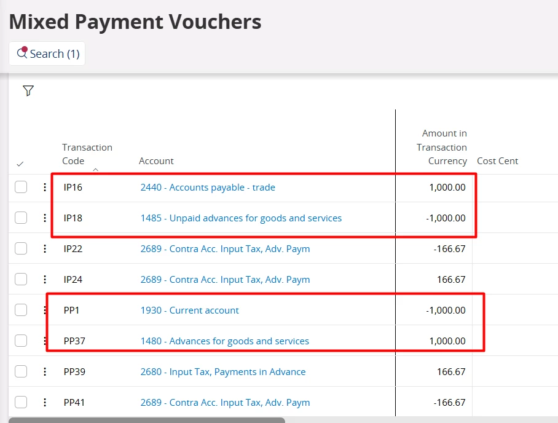The height and width of the screenshot is (423, 558).
Task: Open the Search (1) magnifier button
Action: pos(47,53)
